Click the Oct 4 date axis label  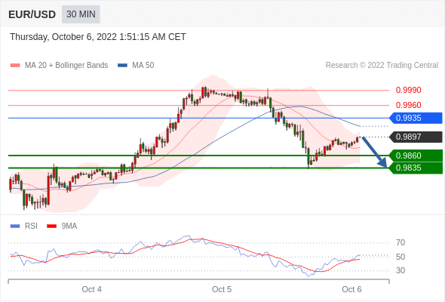pos(92,289)
